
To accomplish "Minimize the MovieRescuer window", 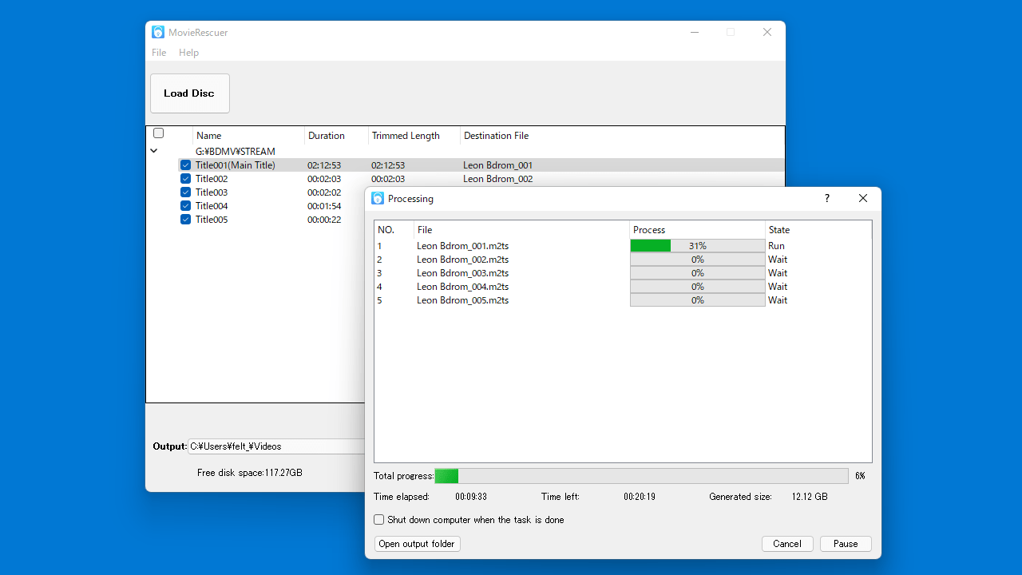I will pyautogui.click(x=695, y=32).
